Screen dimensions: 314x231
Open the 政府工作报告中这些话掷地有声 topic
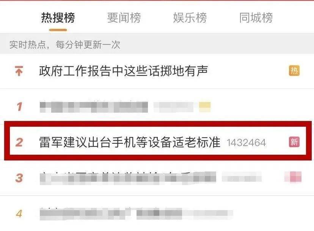click(x=123, y=71)
